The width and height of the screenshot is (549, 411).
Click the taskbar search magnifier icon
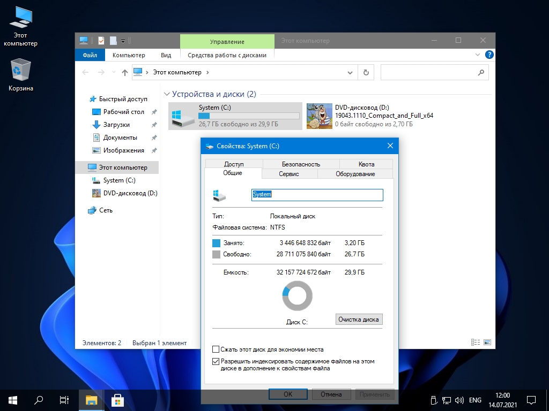39,400
